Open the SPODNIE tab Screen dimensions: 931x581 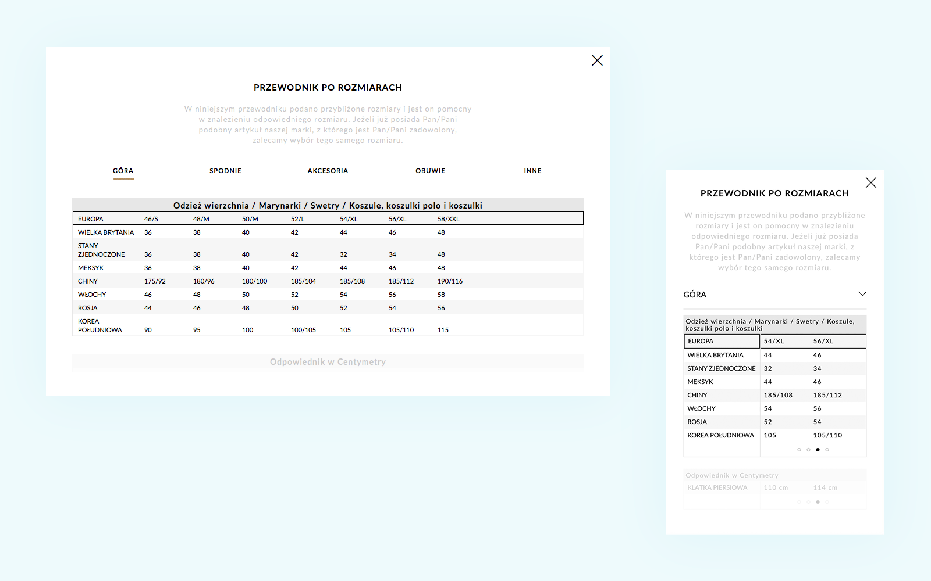(226, 171)
